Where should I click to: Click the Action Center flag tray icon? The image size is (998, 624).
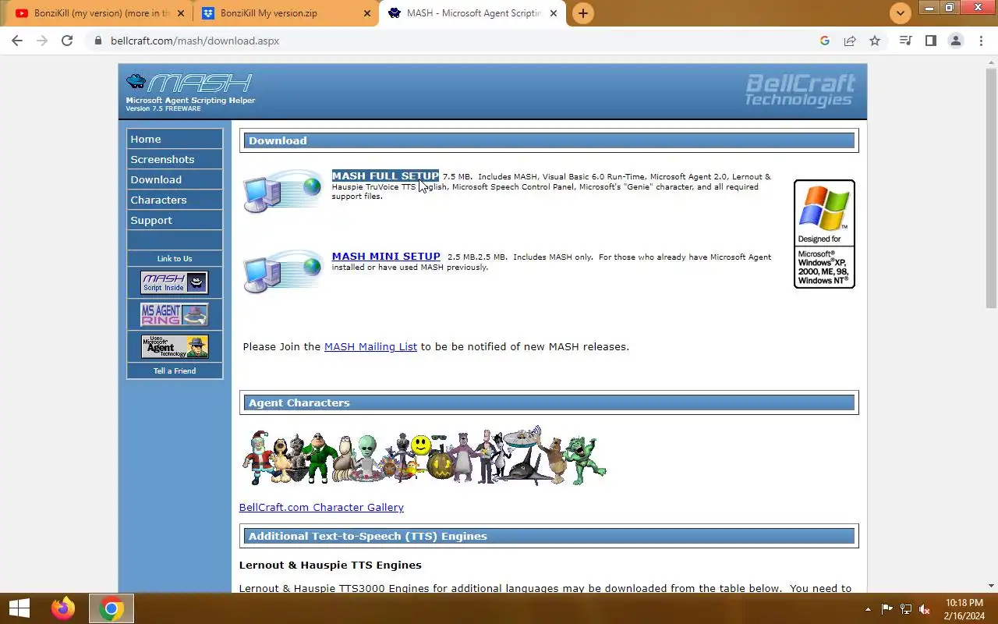(x=887, y=609)
